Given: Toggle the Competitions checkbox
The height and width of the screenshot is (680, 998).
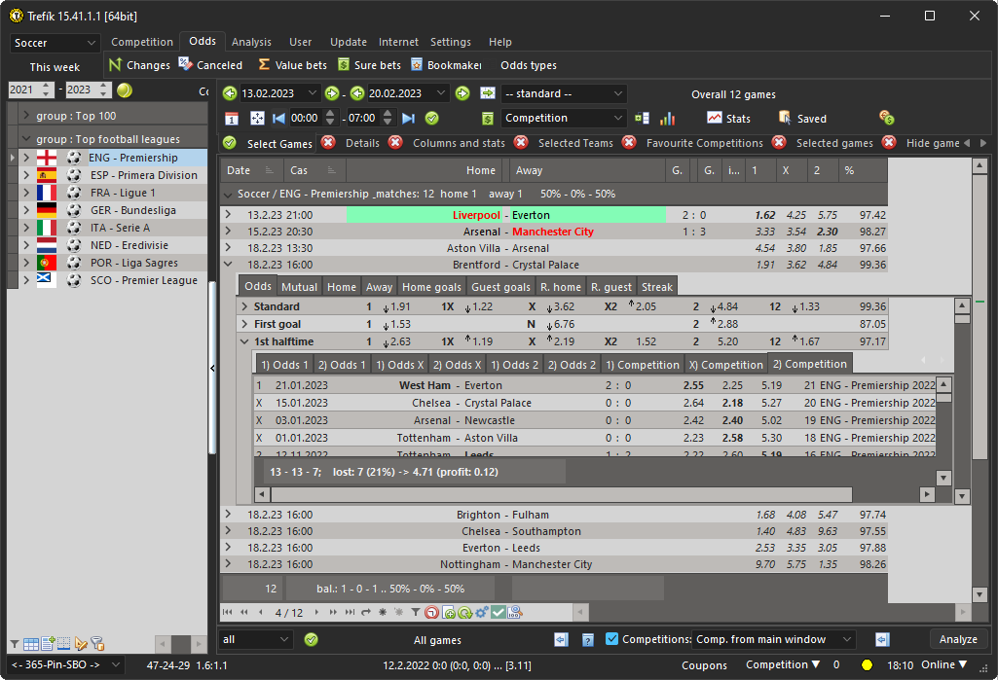Looking at the screenshot, I should (611, 639).
